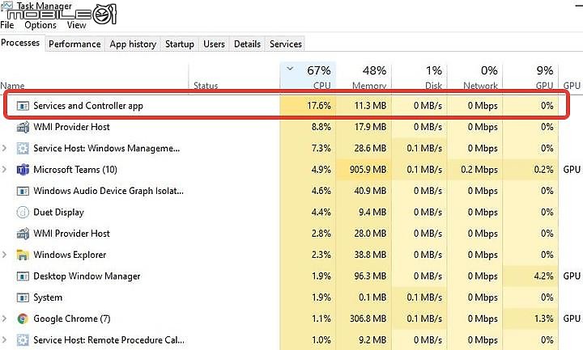The width and height of the screenshot is (583, 350).
Task: Click the Services and Controller app icon
Action: coord(23,106)
